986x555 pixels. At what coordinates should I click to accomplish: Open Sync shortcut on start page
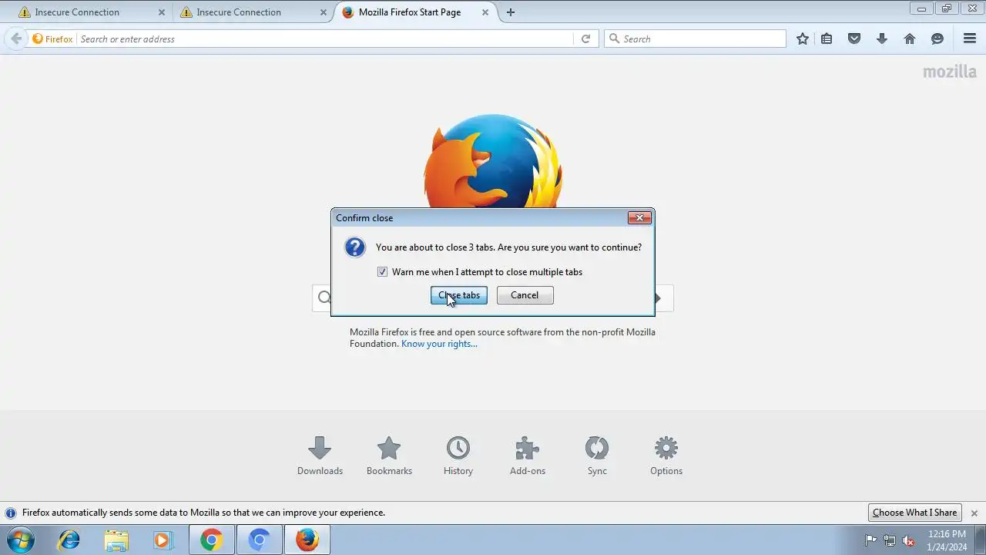point(597,456)
